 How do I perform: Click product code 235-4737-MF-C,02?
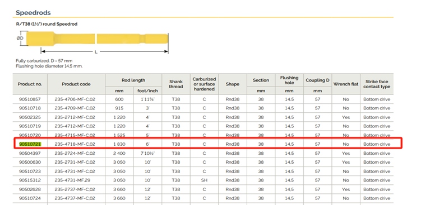pyautogui.click(x=75, y=198)
